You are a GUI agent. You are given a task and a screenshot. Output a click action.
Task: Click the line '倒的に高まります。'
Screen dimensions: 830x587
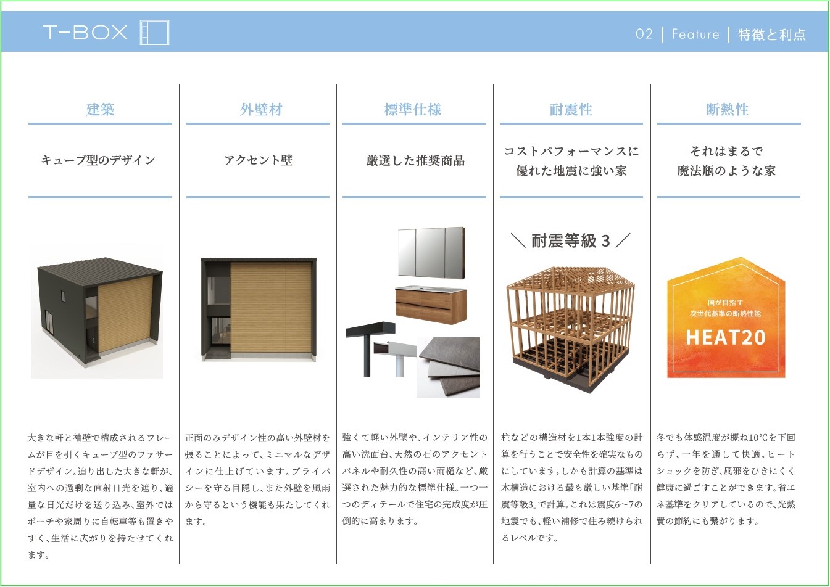tap(380, 521)
